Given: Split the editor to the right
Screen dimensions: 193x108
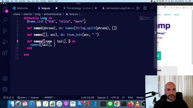Looking at the screenshot, I should [145, 8].
